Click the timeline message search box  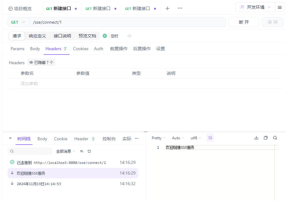click(x=30, y=151)
